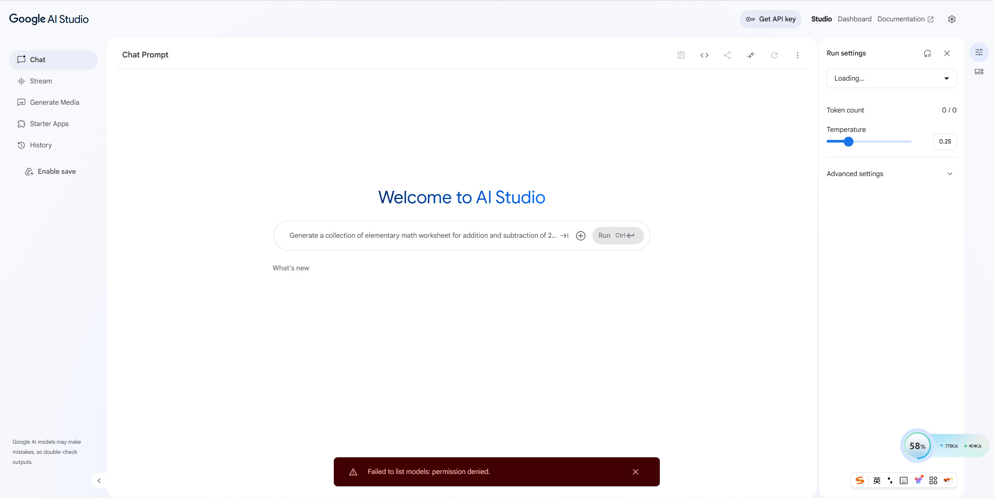
Task: Toggle the 英 English input mode
Action: tap(876, 481)
